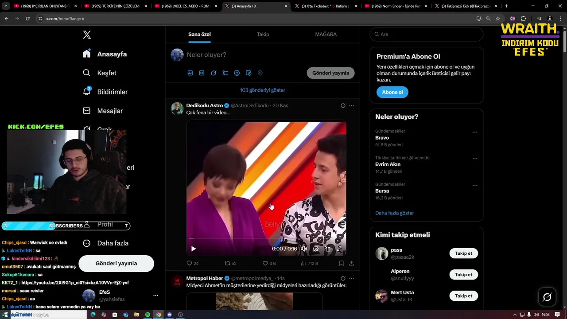Open the Daha fazla menu

(x=105, y=243)
